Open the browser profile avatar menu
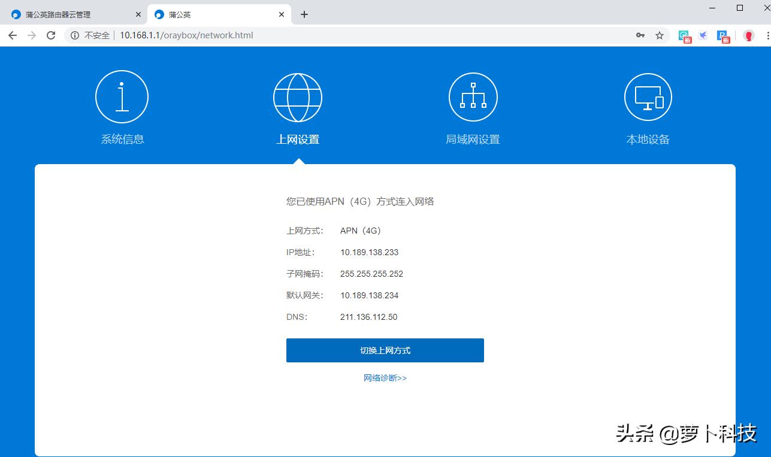The height and width of the screenshot is (457, 771). click(748, 35)
